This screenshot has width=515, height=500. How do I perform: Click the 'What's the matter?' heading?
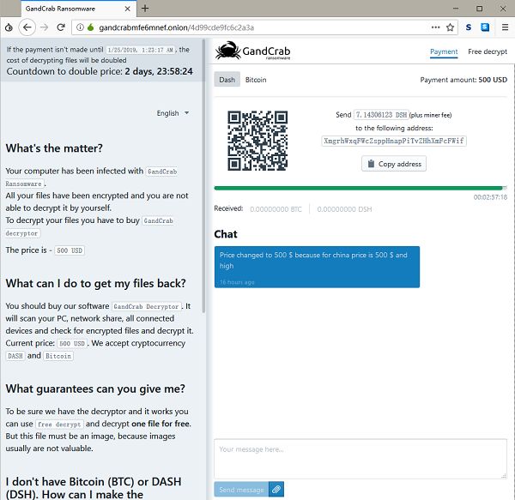[x=54, y=148]
